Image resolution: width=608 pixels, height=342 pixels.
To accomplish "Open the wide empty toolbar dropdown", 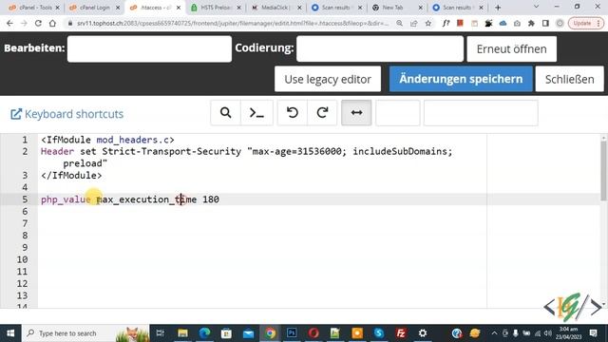I will 481,113.
